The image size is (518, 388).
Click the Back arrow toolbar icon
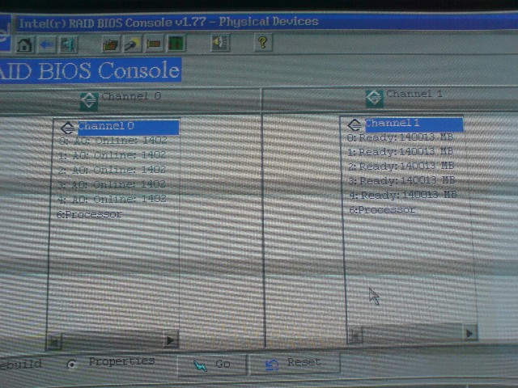coord(47,44)
